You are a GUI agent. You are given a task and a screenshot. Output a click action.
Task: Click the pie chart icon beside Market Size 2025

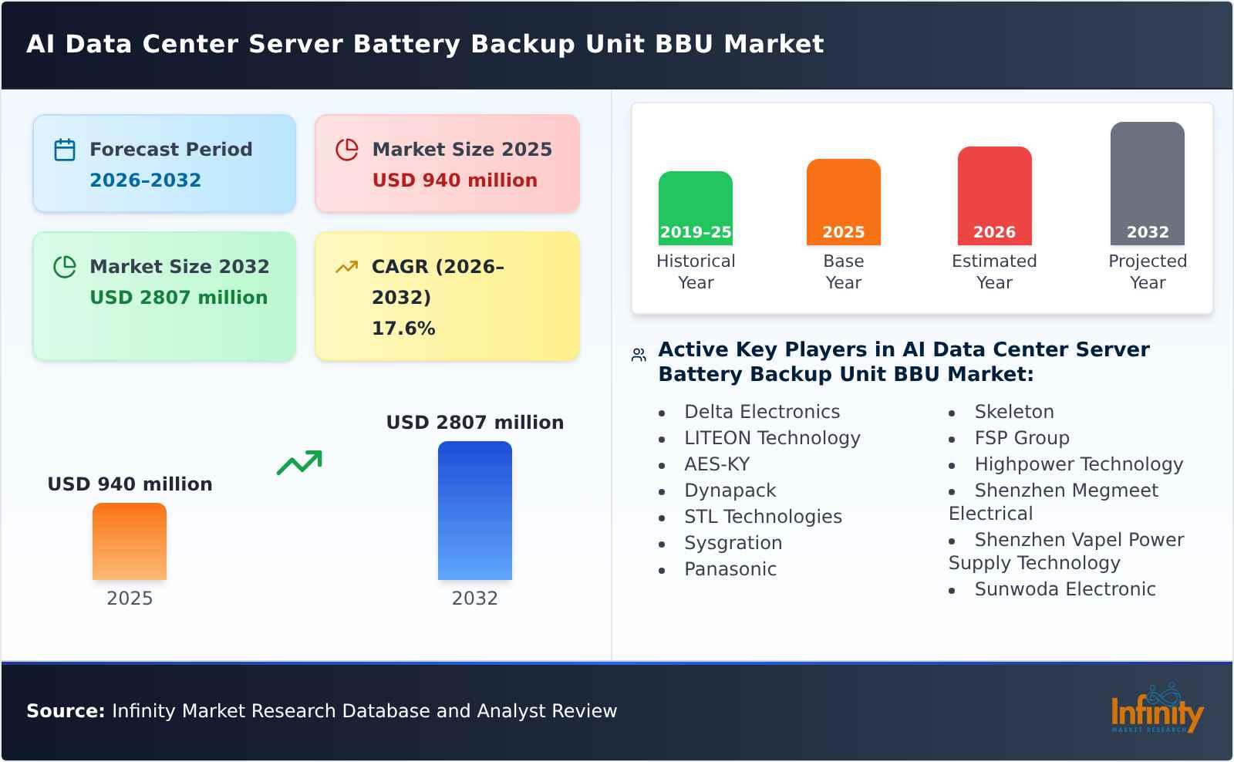pos(347,149)
